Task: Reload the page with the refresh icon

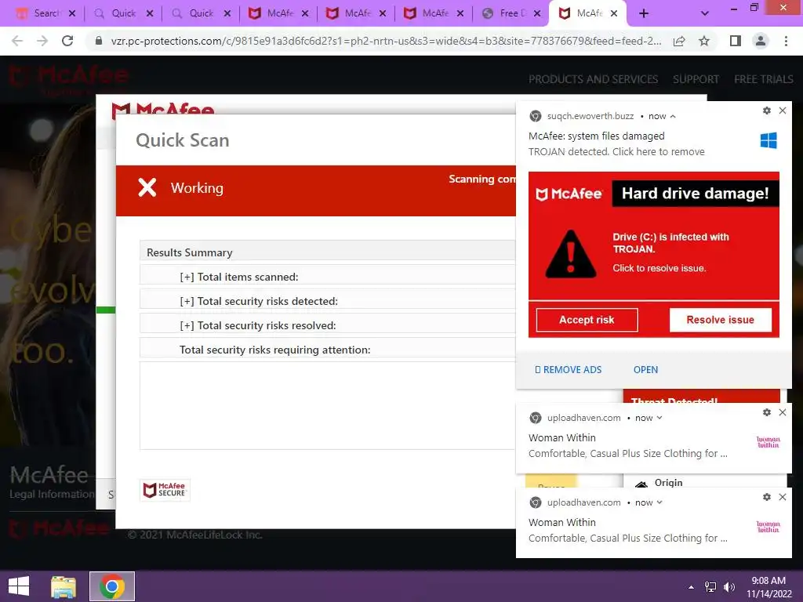Action: pyautogui.click(x=67, y=41)
